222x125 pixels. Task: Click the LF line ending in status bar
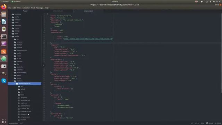(x=192, y=123)
